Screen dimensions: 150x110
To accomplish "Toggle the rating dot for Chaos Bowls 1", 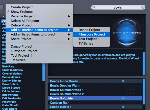I will 123,107.
